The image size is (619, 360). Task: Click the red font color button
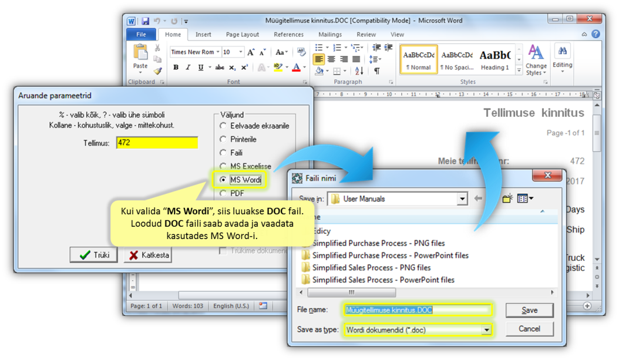[296, 68]
